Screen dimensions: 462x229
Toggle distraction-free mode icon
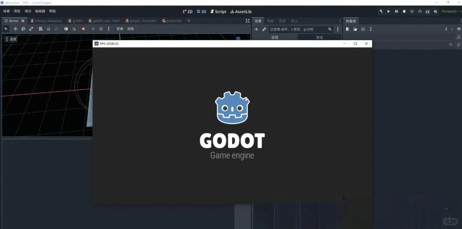pyautogui.click(x=248, y=21)
